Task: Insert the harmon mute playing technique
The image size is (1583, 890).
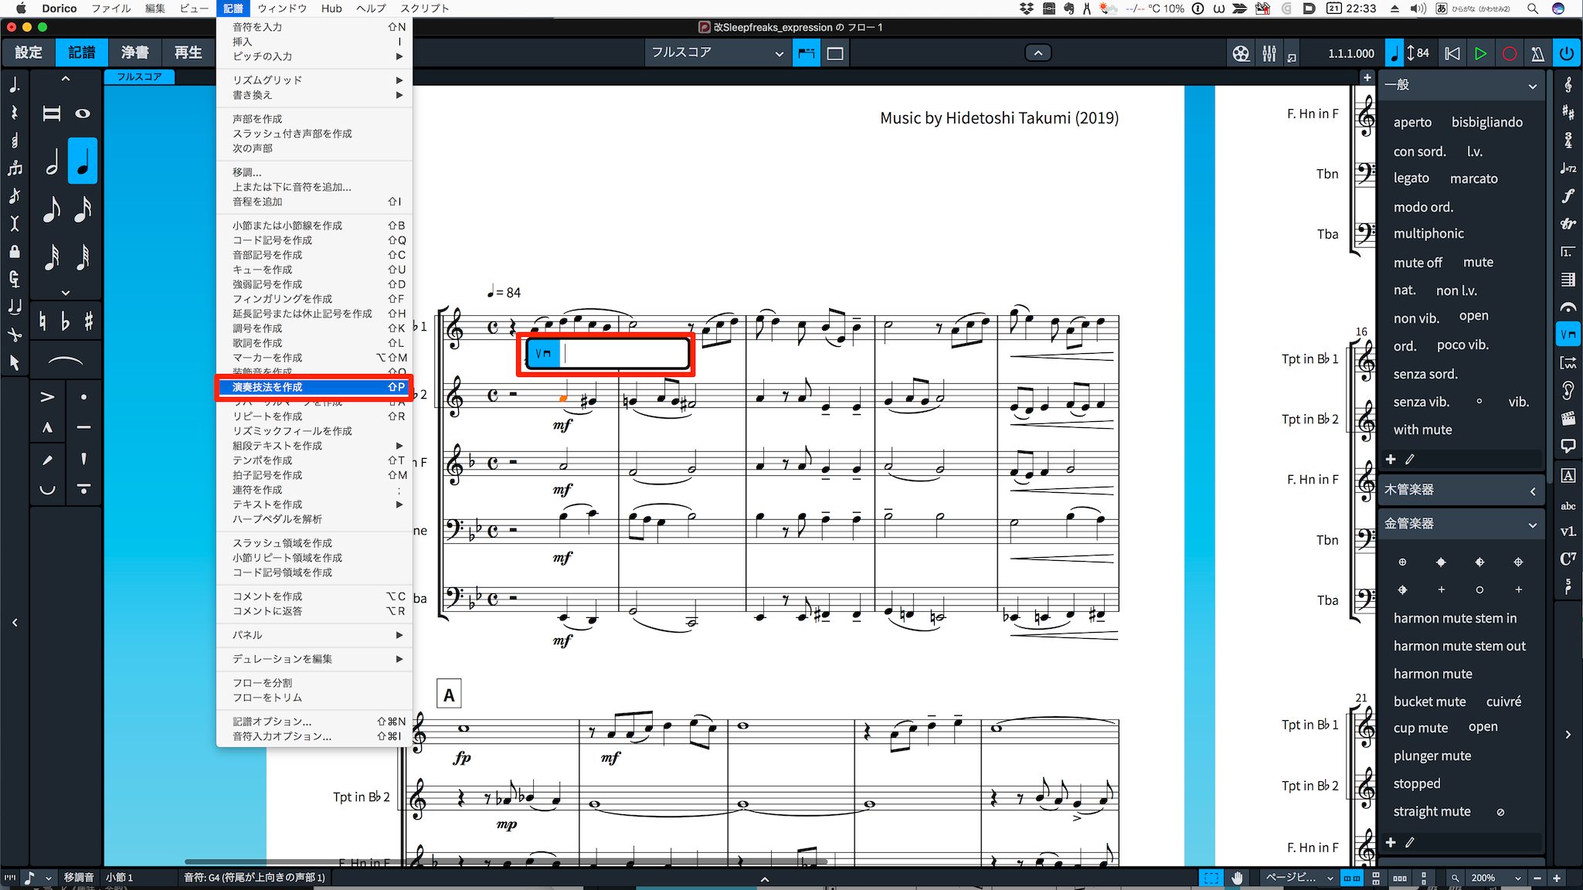Action: (x=1432, y=674)
